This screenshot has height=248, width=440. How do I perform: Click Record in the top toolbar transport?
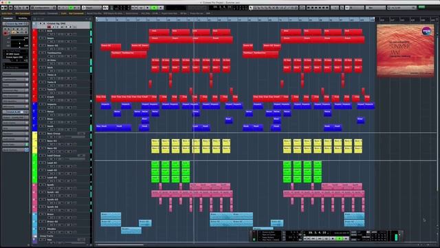[160, 8]
